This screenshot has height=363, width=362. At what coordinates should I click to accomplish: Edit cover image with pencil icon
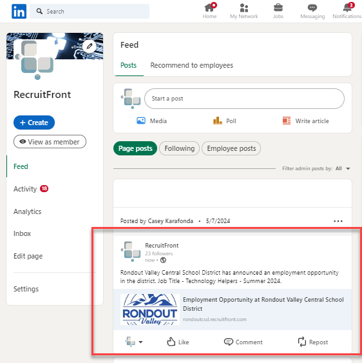(90, 46)
